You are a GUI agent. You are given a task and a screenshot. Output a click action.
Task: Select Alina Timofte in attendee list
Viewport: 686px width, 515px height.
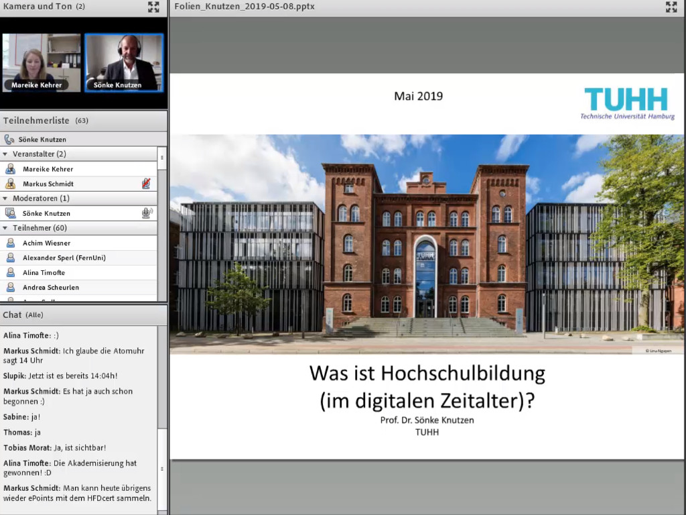click(79, 272)
